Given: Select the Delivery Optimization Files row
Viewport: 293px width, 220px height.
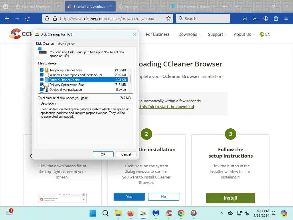Looking at the screenshot, I should click(83, 85).
